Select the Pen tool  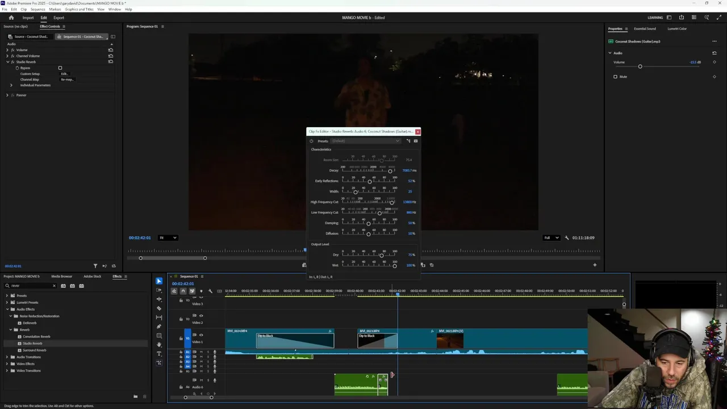point(159,327)
